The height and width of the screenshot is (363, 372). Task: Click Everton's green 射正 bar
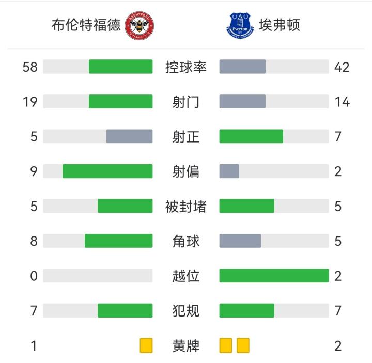coord(251,136)
